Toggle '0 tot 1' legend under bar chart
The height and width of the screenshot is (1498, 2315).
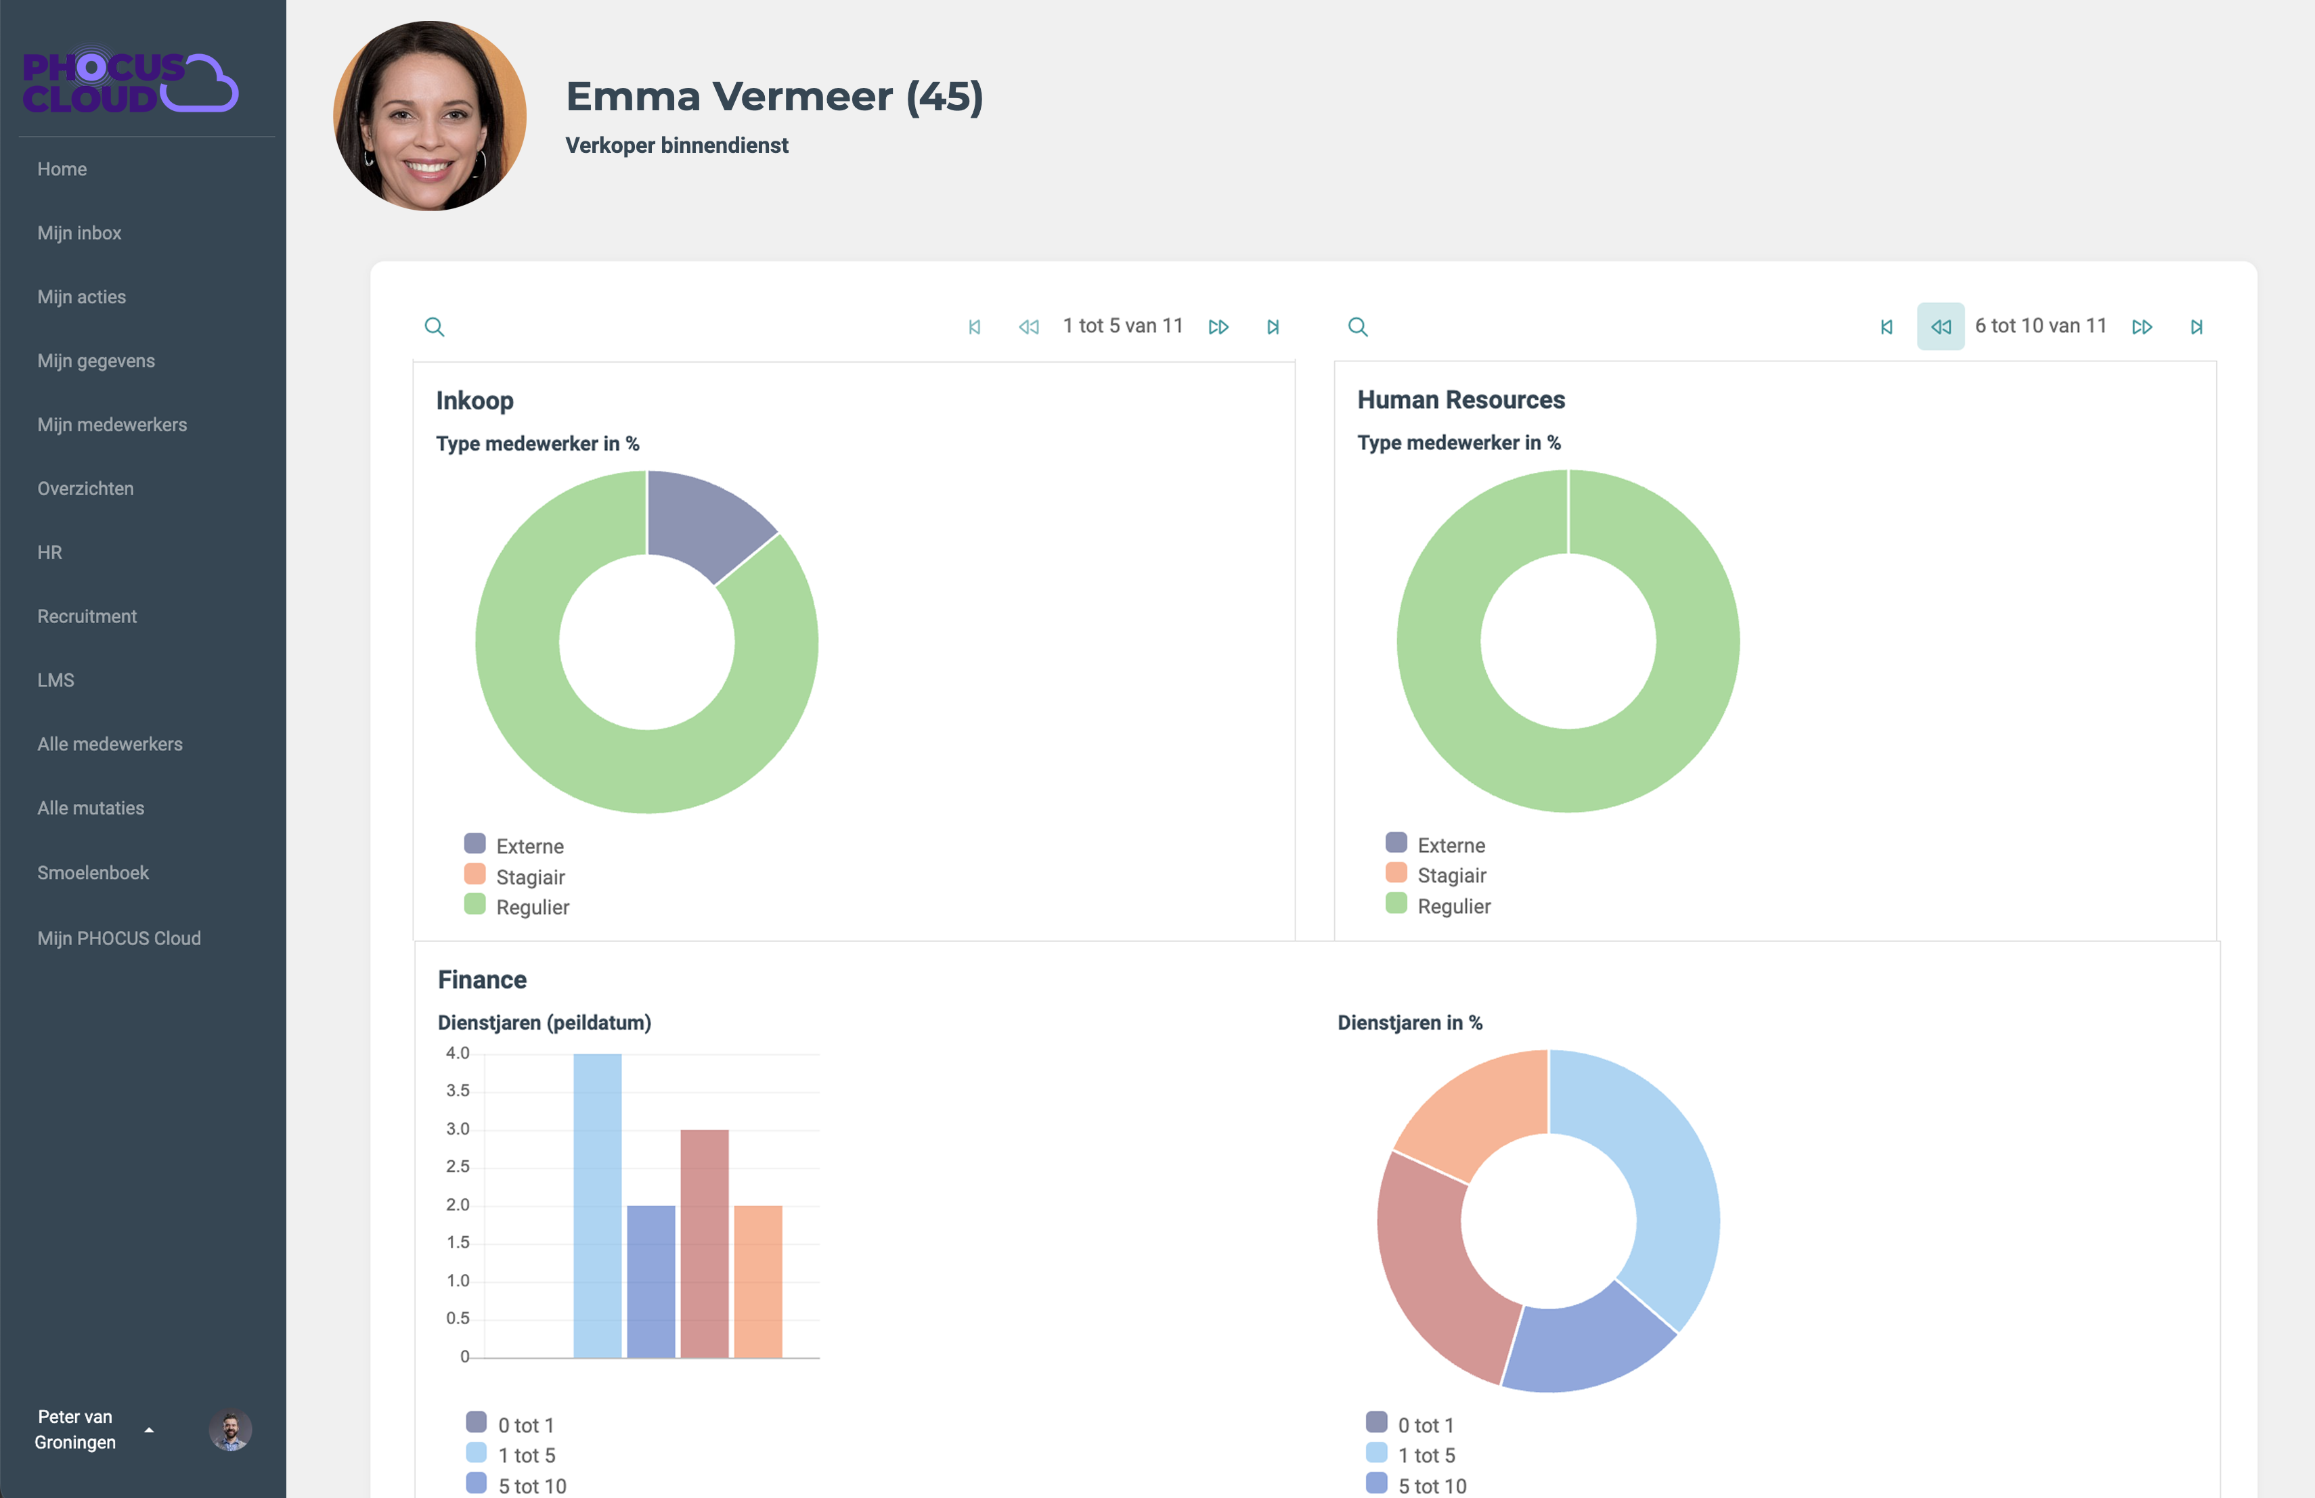510,1425
